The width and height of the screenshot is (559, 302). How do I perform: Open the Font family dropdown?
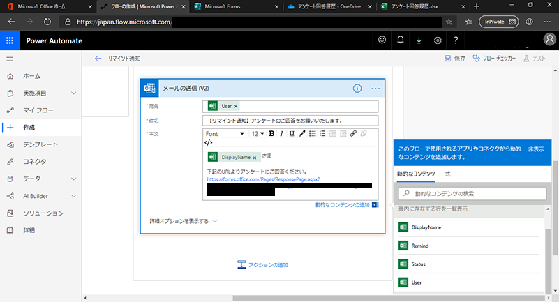225,133
